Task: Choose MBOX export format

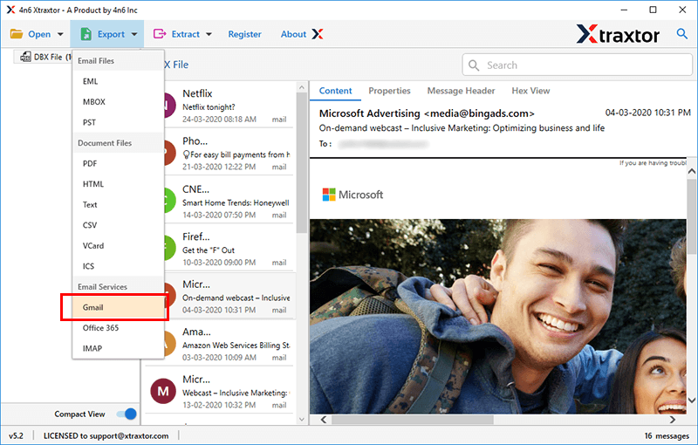Action: [118, 102]
